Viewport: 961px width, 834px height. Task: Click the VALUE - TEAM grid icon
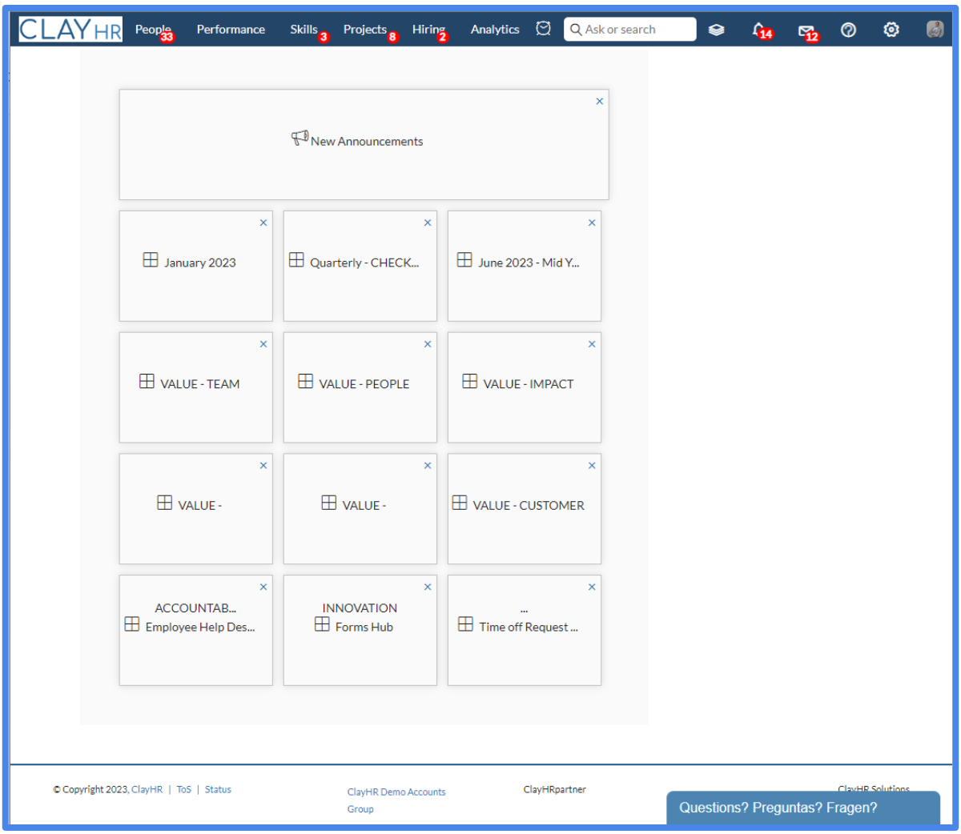[x=147, y=381]
